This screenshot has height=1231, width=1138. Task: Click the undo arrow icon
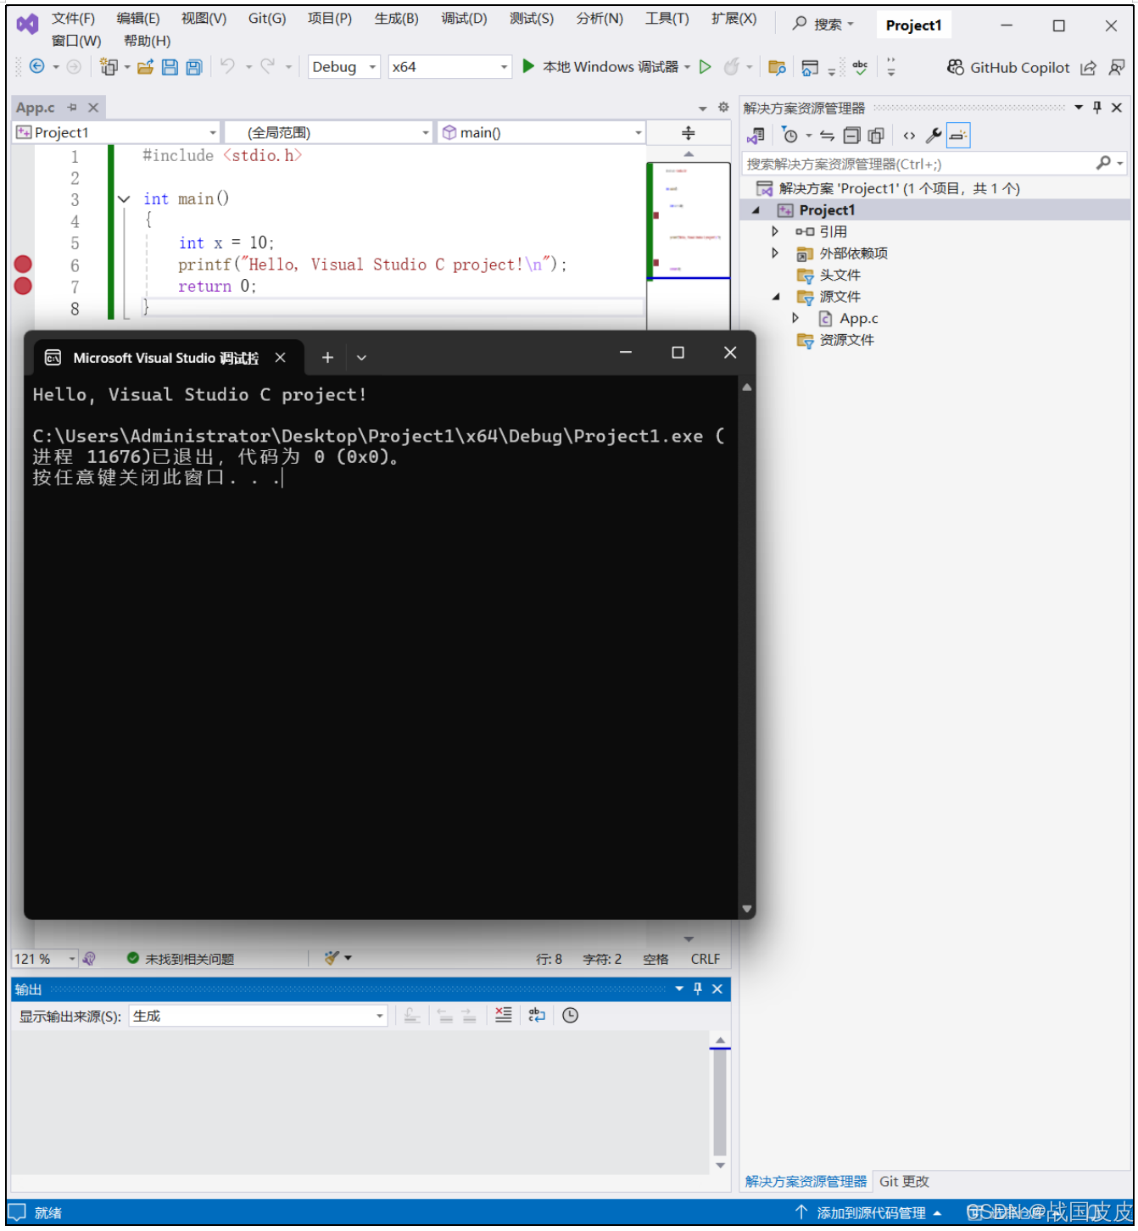click(227, 66)
